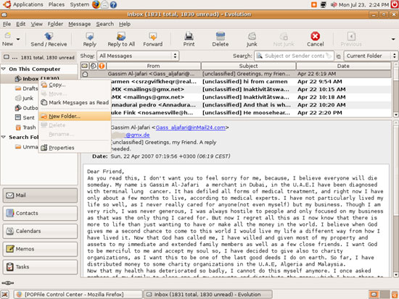The width and height of the screenshot is (399, 299).
Task: Toggle read status column header
Action: (x=85, y=66)
